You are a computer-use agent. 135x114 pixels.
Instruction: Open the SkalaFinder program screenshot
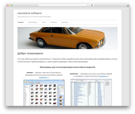click(x=91, y=92)
